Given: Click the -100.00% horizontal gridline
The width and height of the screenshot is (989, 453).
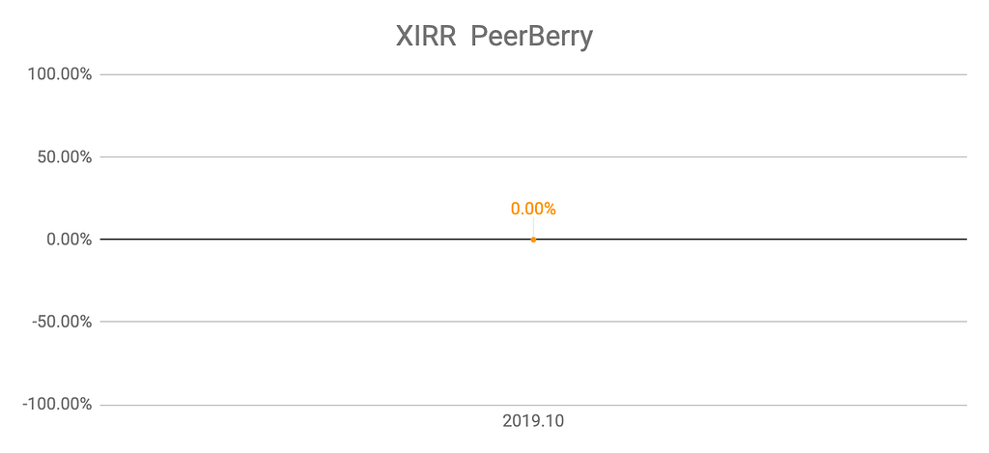Looking at the screenshot, I should (x=533, y=405).
